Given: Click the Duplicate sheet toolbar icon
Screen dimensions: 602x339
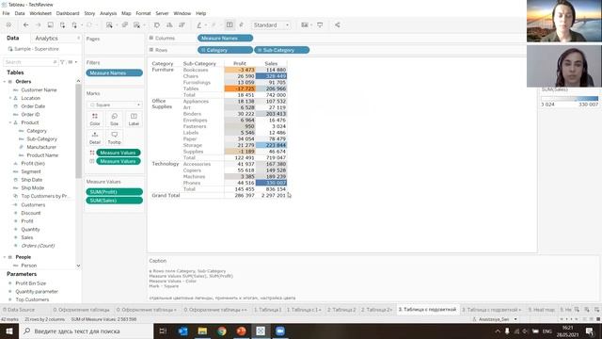Looking at the screenshot, I should (125, 25).
